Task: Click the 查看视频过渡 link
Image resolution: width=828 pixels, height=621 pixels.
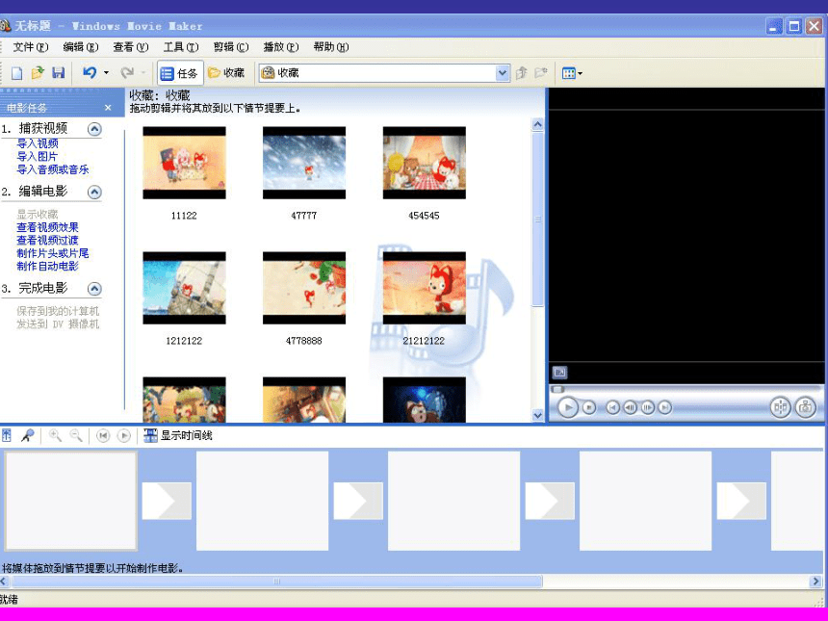Action: [47, 240]
